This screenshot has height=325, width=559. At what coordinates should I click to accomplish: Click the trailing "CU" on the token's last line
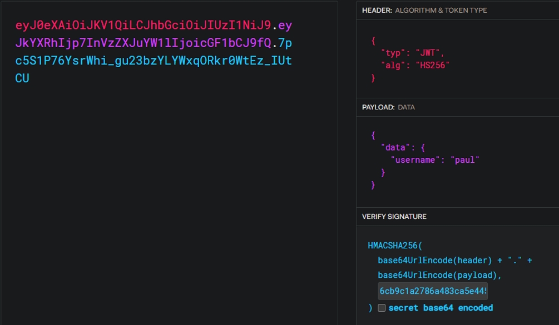click(22, 78)
